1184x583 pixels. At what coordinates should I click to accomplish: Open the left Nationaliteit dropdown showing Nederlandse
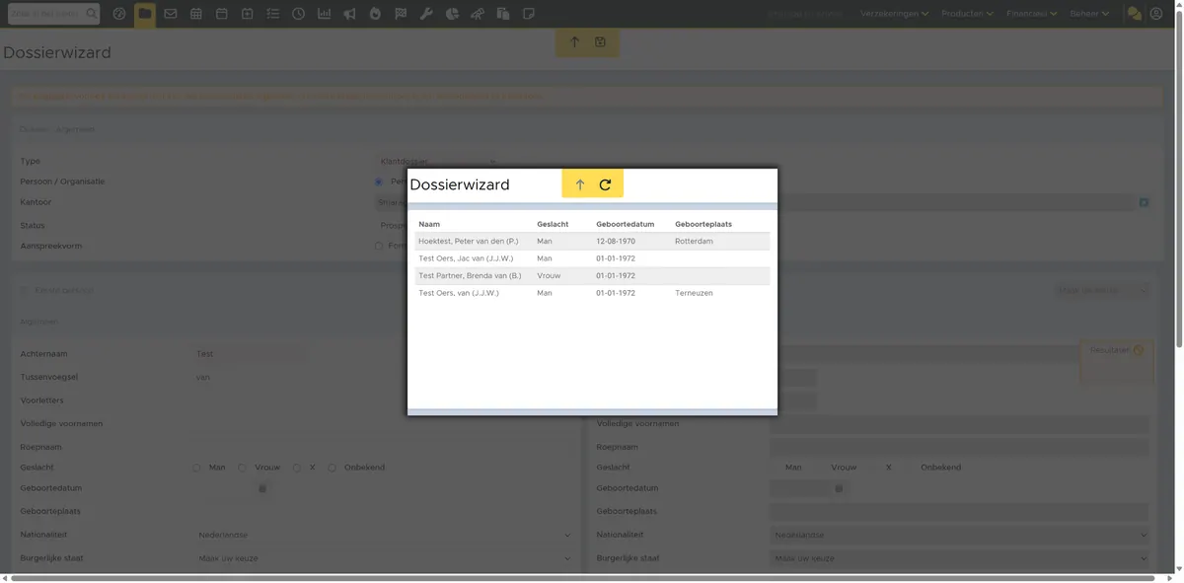pos(385,535)
